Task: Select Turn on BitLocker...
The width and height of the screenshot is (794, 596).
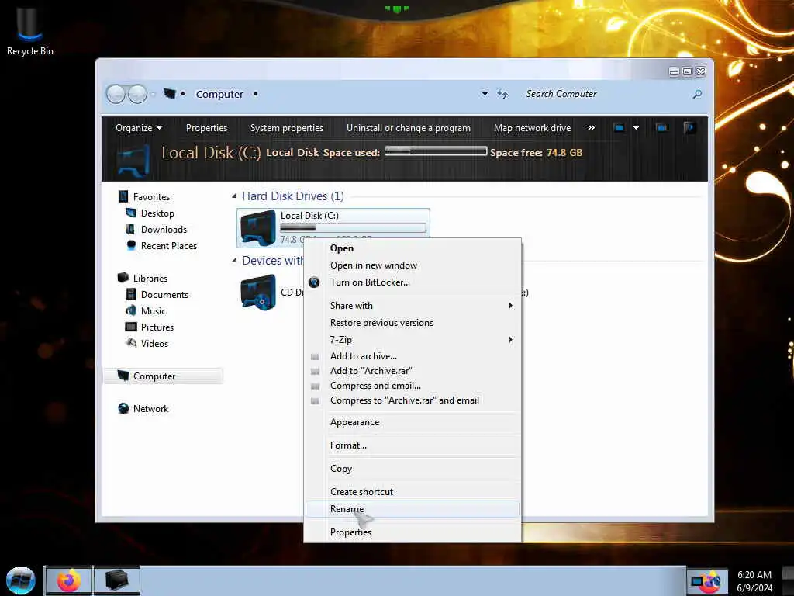Action: 413,282
